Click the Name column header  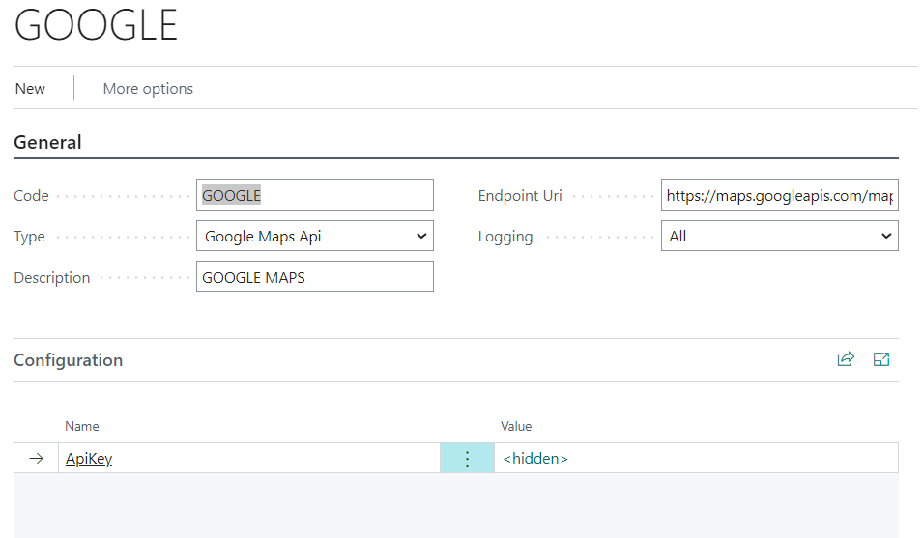[x=82, y=426]
